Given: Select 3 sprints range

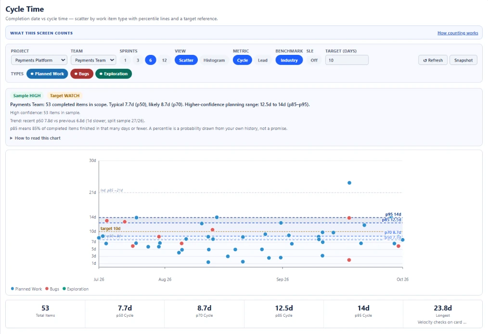Looking at the screenshot, I should (138, 60).
